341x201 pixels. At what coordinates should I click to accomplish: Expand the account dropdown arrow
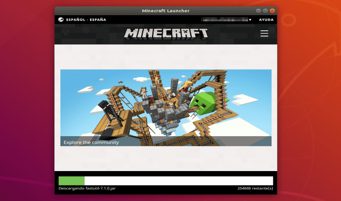[x=250, y=20]
